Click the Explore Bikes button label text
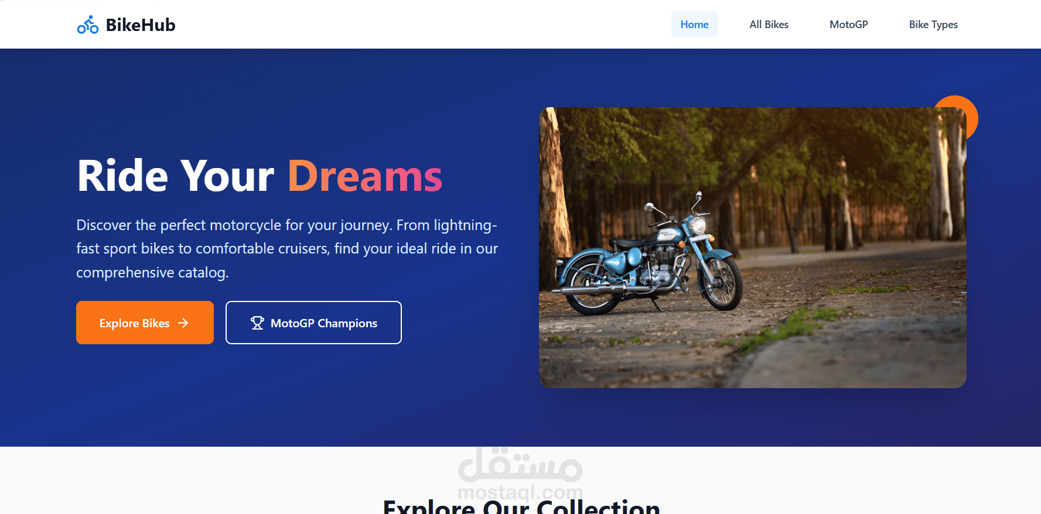1041x514 pixels. 134,323
